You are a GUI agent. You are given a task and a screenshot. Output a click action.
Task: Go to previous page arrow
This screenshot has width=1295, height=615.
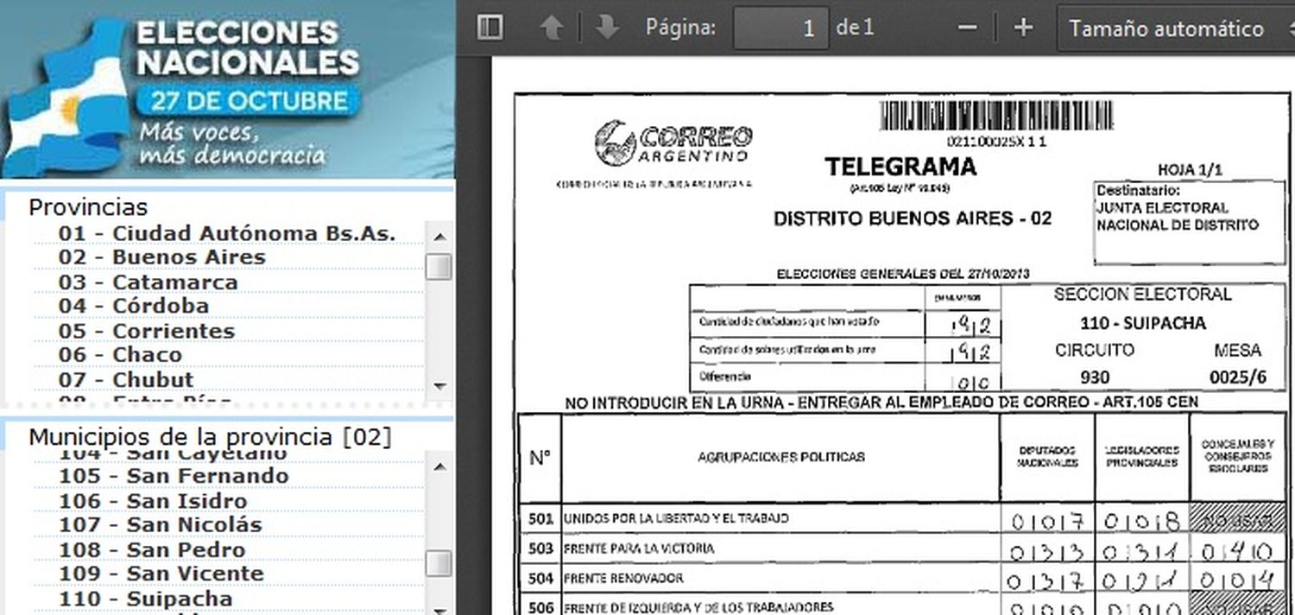(x=551, y=28)
